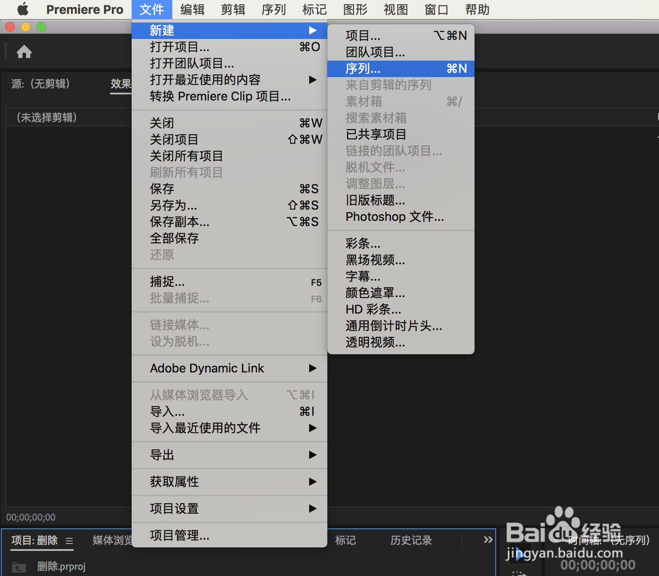The height and width of the screenshot is (576, 659).
Task: Switch to 历史记录 panel tab
Action: pyautogui.click(x=411, y=540)
